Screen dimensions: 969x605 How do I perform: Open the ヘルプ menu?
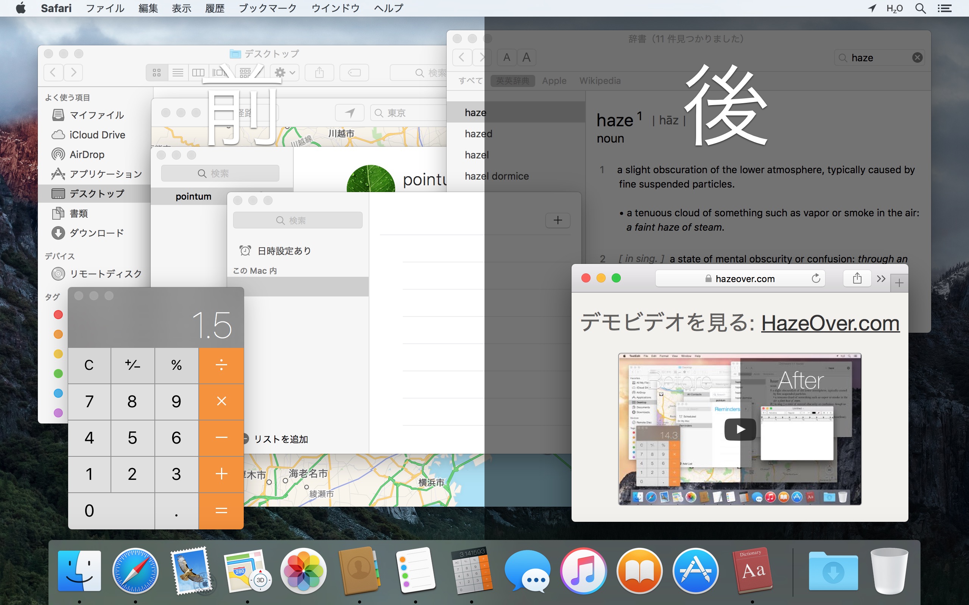point(388,8)
